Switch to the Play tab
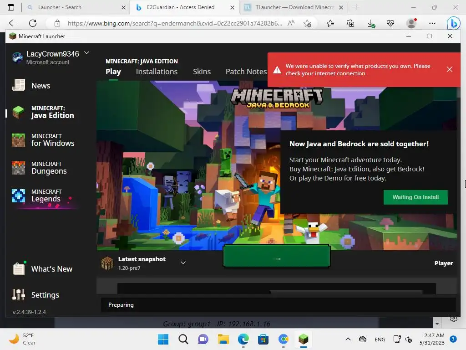 tap(113, 72)
